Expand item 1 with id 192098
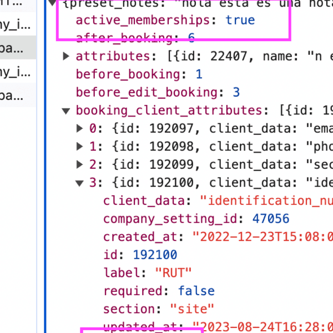Screen dimensions: 333x333 (80, 147)
